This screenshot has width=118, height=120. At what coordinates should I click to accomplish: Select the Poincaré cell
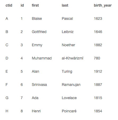[69, 111]
